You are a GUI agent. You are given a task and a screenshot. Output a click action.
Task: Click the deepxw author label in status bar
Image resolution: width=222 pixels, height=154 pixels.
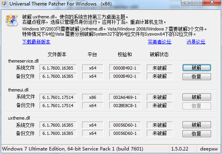pos(209,149)
